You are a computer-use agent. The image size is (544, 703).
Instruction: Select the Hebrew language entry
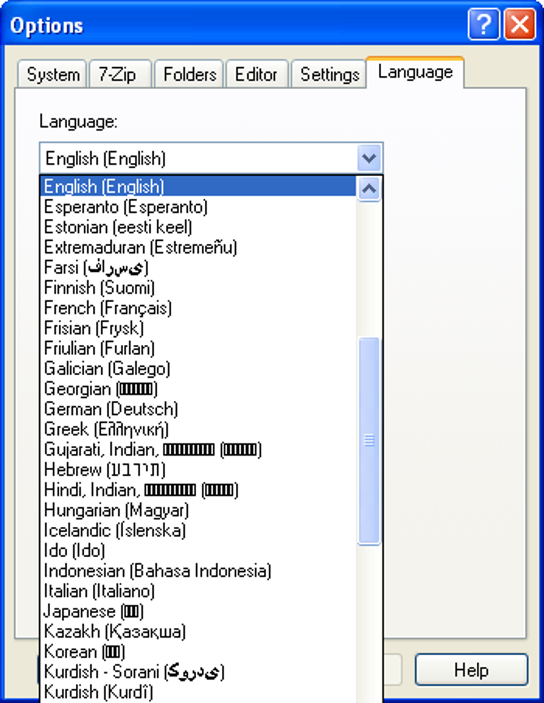click(198, 470)
